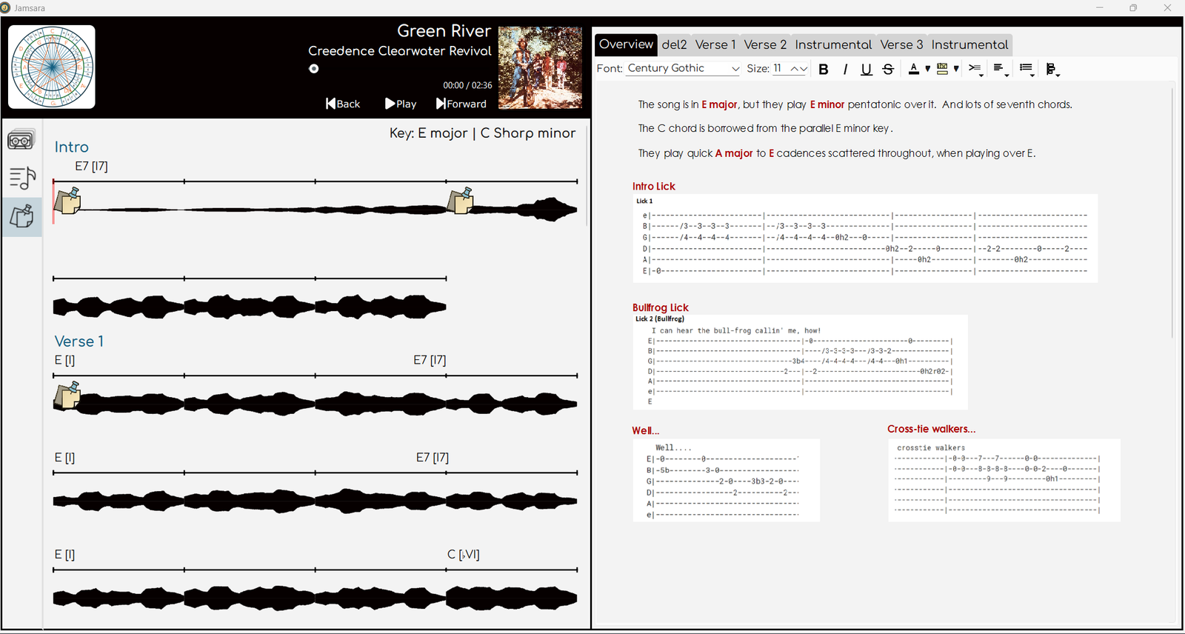
Task: Click the 'E7 [I7]' chord label in Intro
Action: pyautogui.click(x=91, y=166)
